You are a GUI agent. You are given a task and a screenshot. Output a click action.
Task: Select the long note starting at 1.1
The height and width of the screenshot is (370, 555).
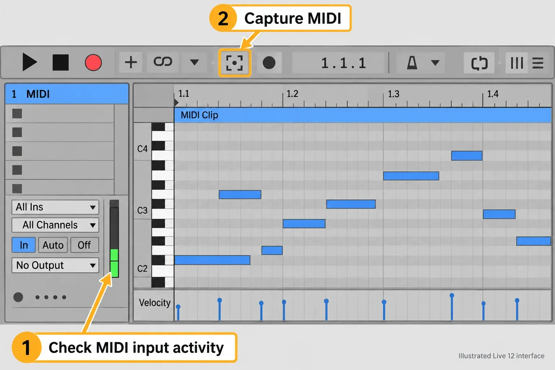pos(212,260)
